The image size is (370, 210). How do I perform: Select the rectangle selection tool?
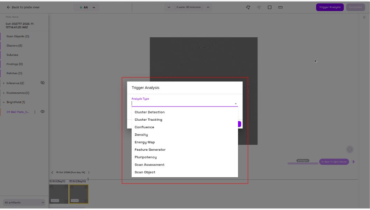(x=269, y=7)
